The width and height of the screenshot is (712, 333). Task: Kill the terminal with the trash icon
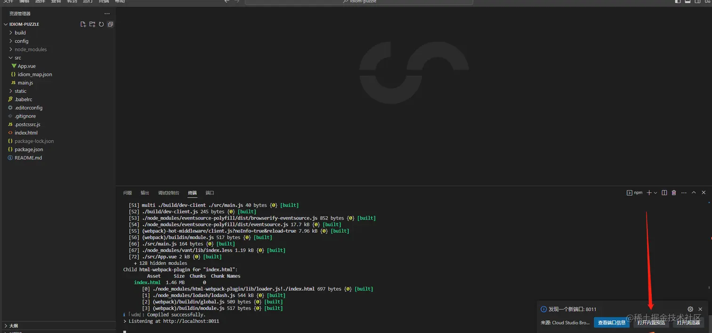674,192
